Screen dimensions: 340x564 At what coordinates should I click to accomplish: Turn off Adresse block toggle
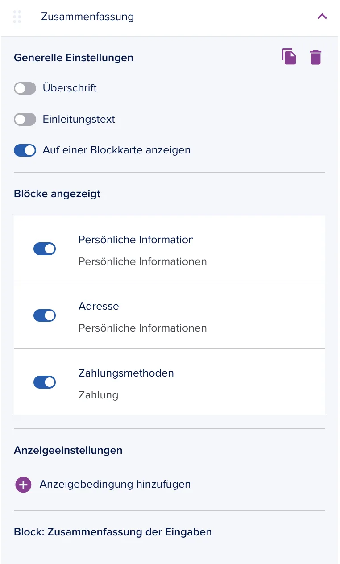tap(45, 315)
